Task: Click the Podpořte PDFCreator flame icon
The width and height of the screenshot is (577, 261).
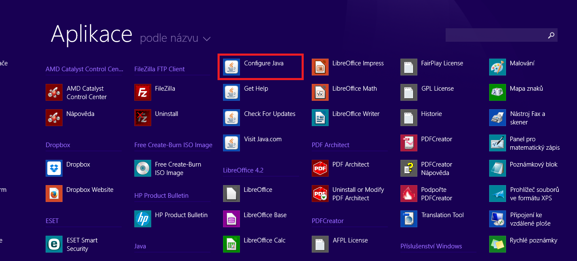Action: [x=409, y=194]
